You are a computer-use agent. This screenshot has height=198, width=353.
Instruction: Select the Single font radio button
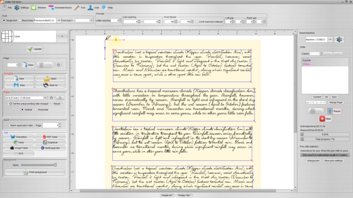[4, 21]
